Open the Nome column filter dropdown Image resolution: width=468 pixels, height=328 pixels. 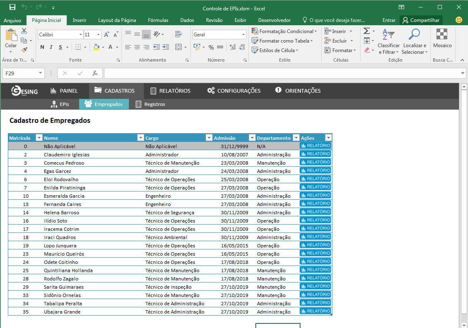tap(140, 138)
